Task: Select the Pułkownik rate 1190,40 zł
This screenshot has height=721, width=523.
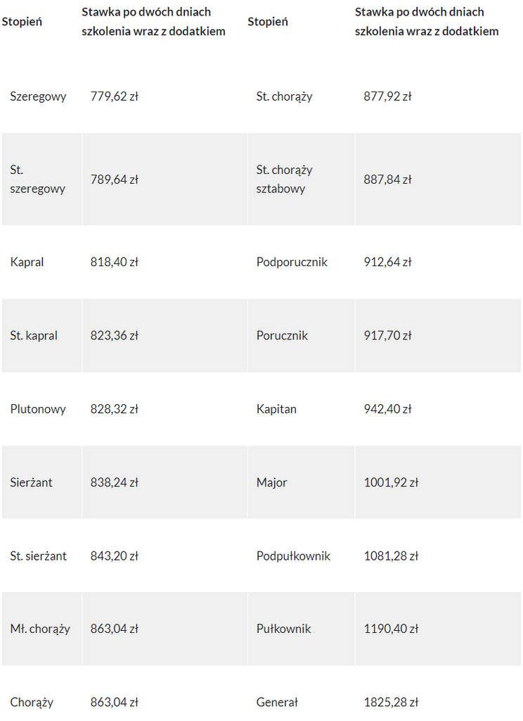Action: [392, 629]
